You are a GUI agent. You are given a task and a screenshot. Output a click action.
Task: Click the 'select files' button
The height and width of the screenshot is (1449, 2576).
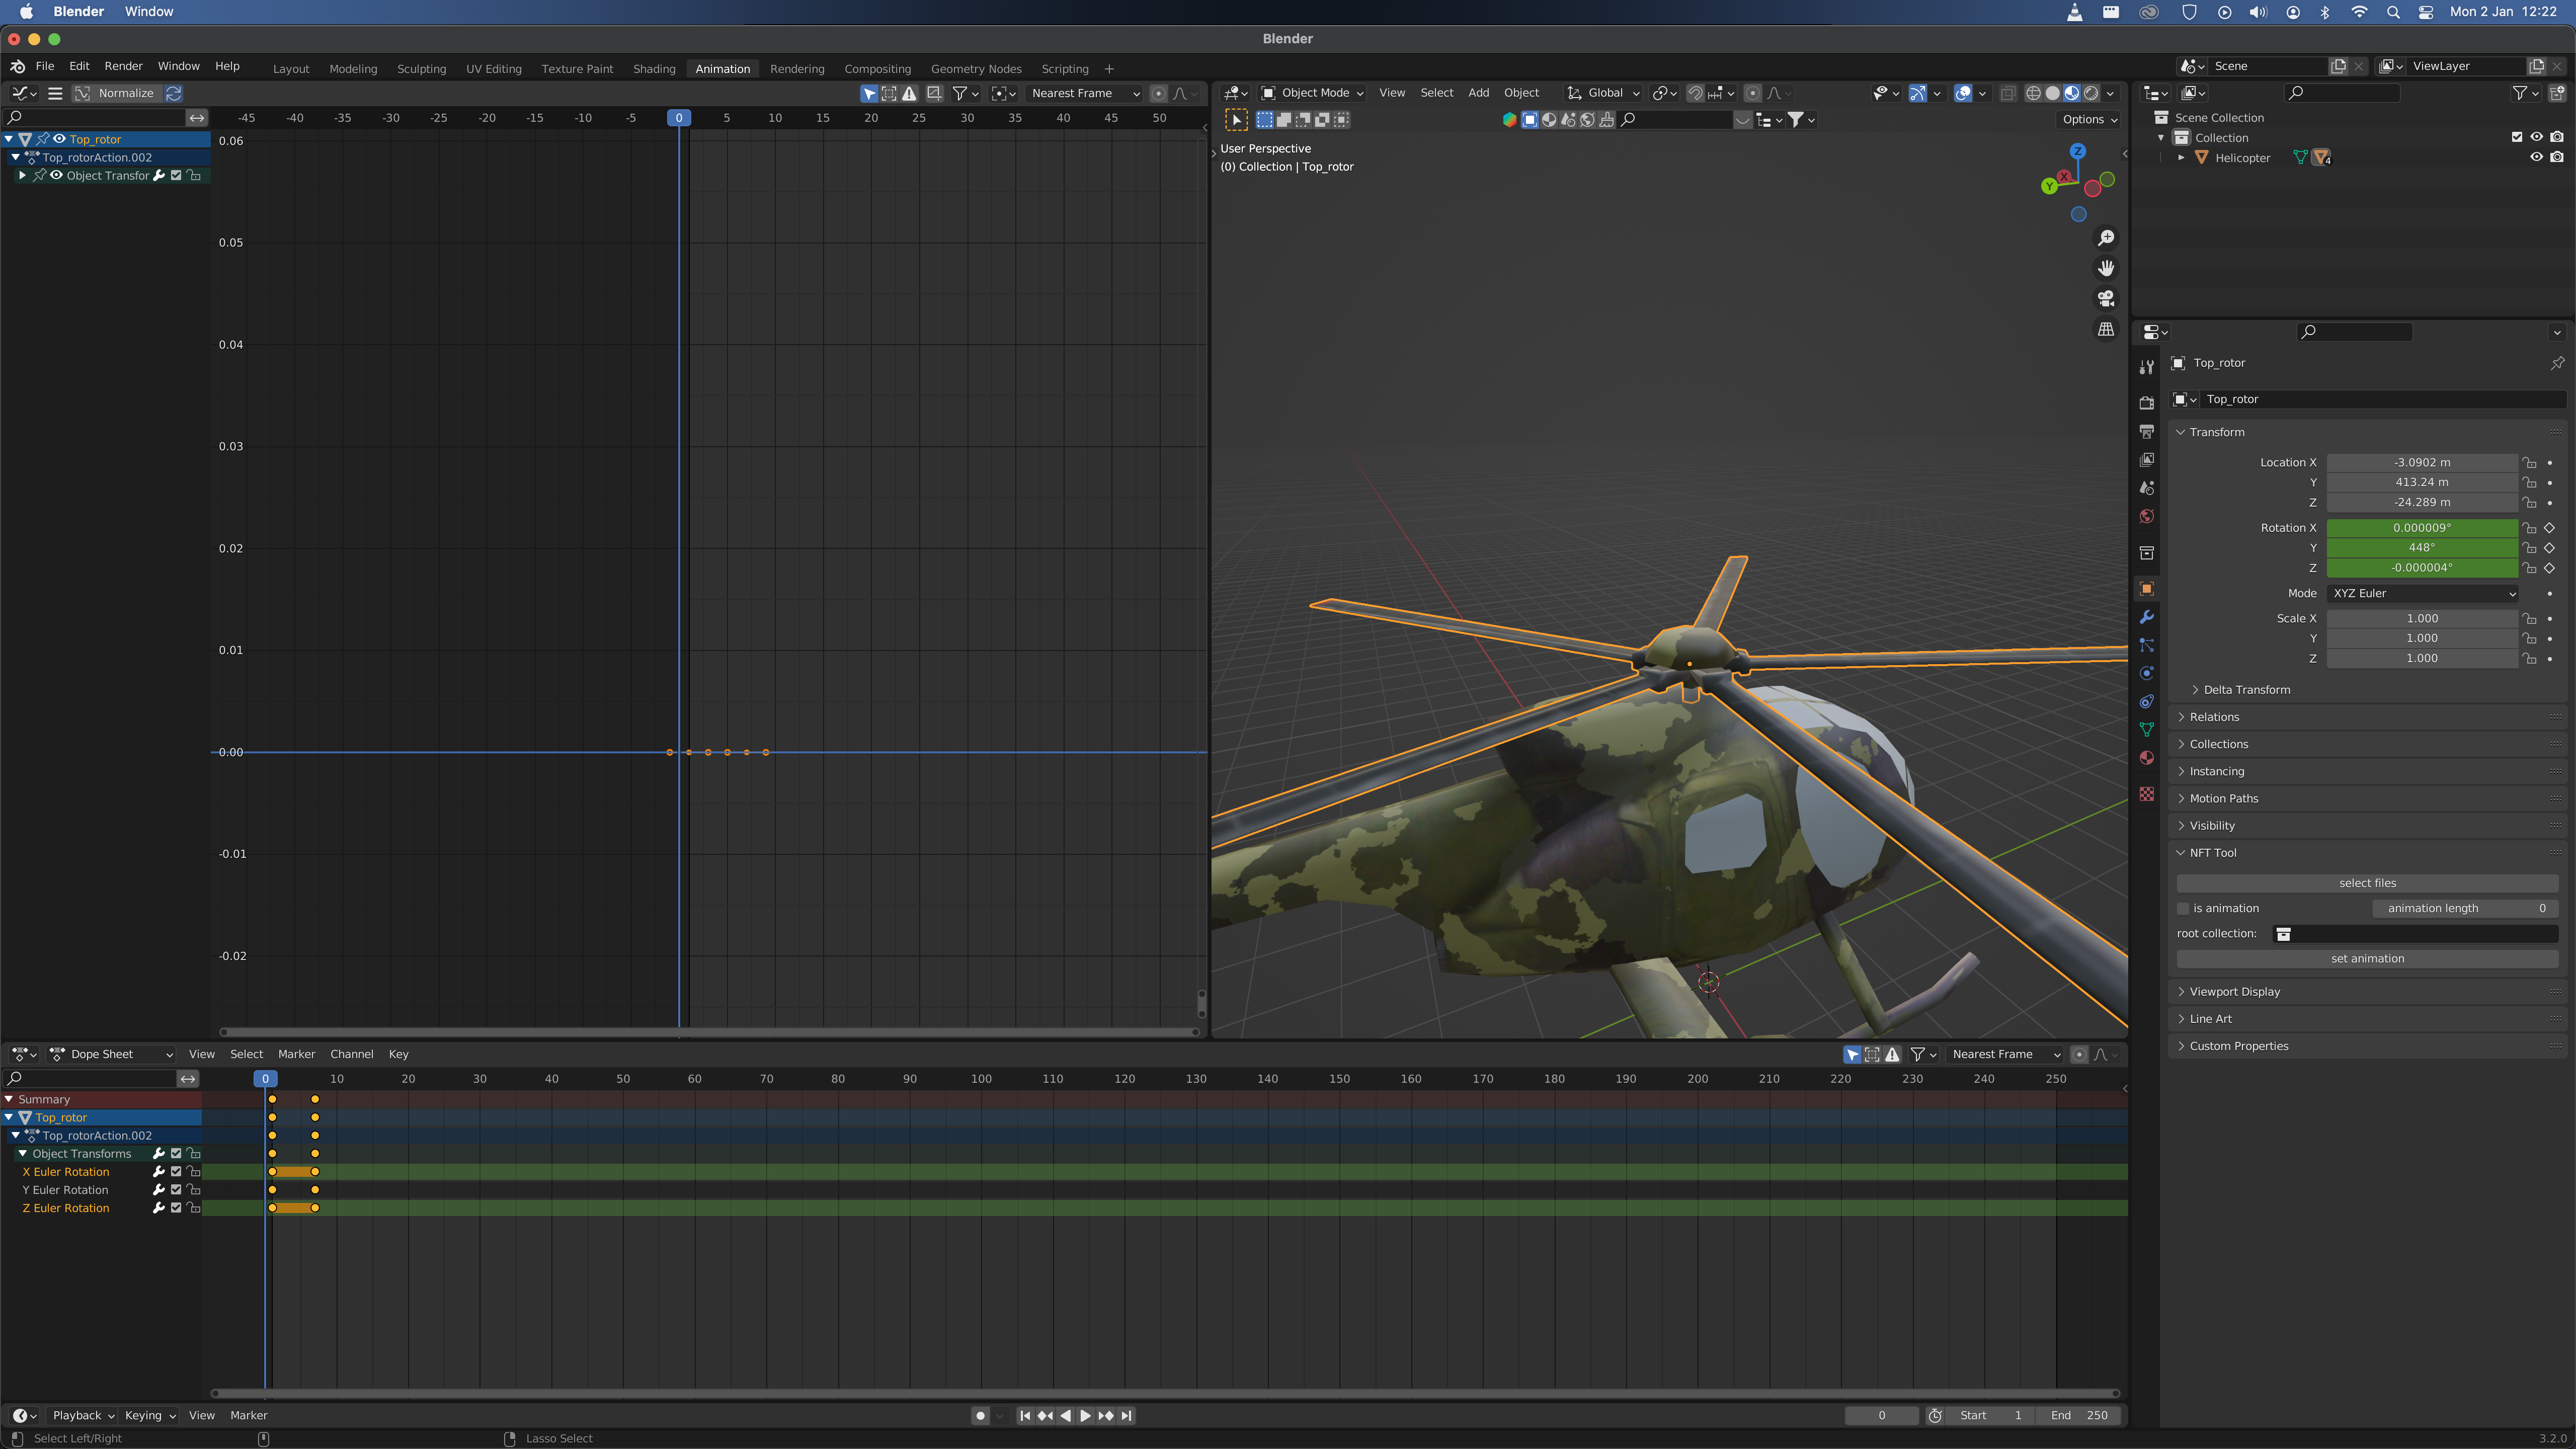pos(2367,883)
